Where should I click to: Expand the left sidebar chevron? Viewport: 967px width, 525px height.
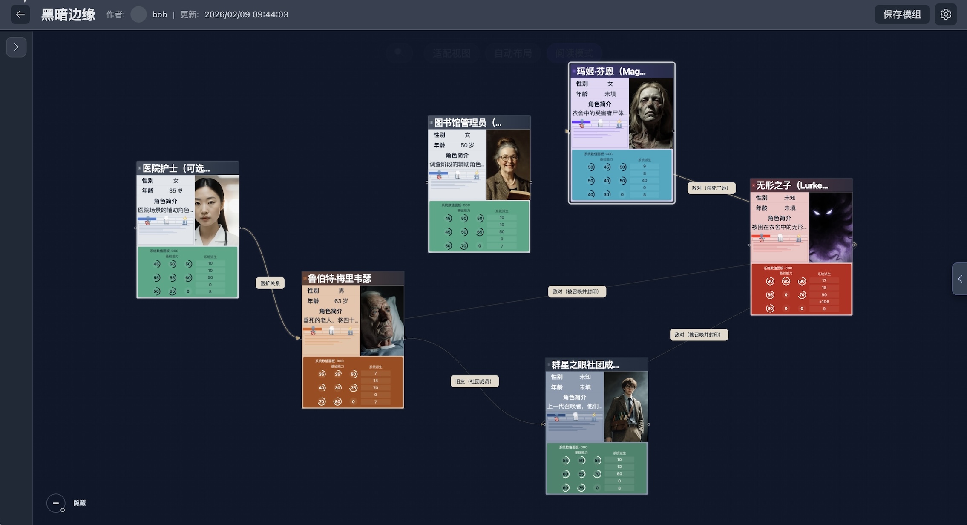(16, 47)
